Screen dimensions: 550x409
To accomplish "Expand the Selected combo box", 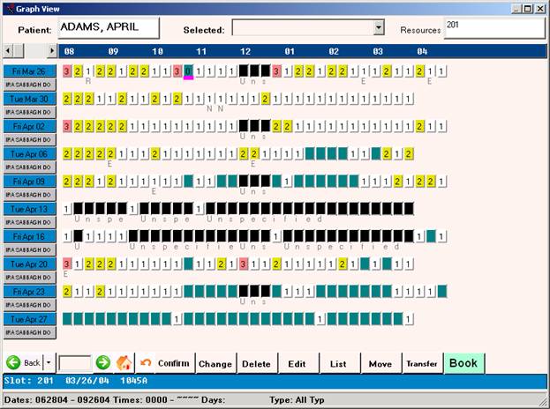I will [x=379, y=28].
